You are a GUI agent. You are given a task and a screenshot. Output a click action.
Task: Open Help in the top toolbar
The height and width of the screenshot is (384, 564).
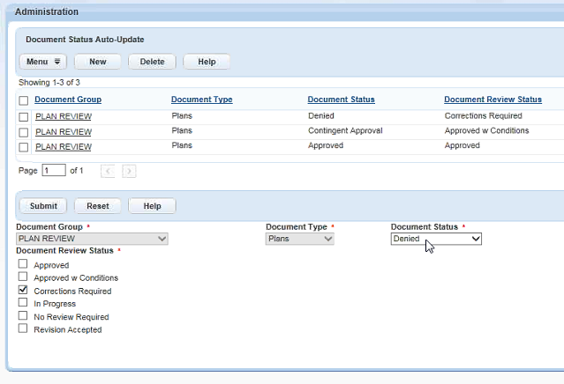click(x=207, y=62)
